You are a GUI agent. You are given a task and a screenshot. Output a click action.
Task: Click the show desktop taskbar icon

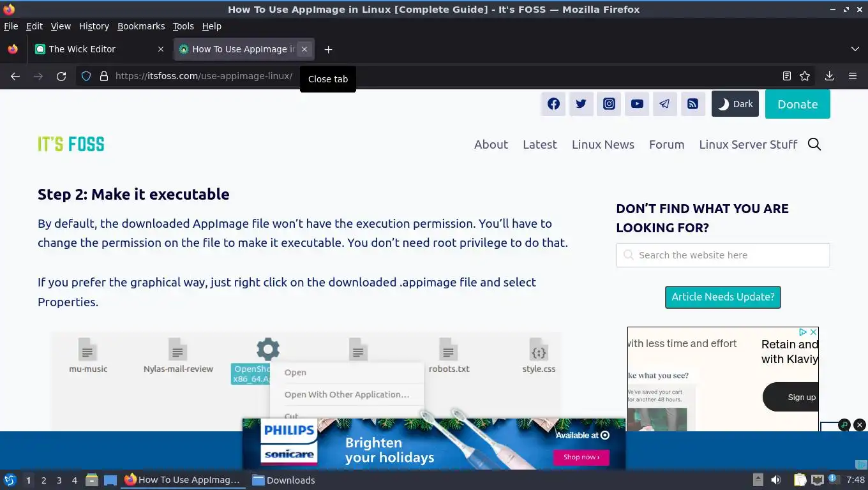[x=110, y=480]
